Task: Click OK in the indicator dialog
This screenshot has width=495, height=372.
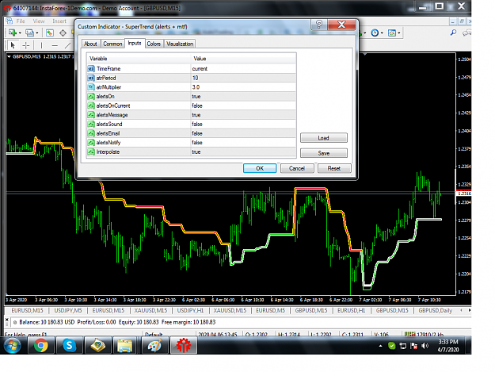Action: (260, 168)
